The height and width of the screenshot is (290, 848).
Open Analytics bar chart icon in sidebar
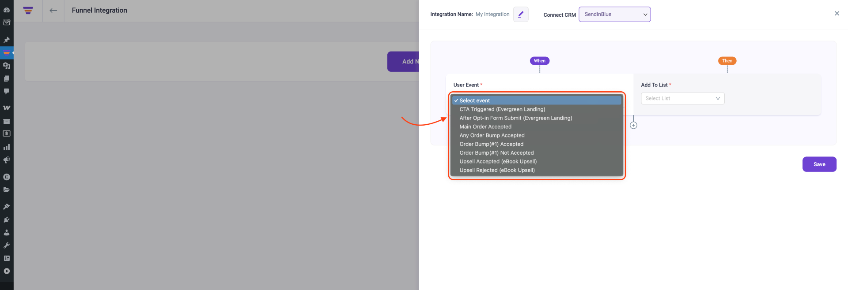[7, 147]
